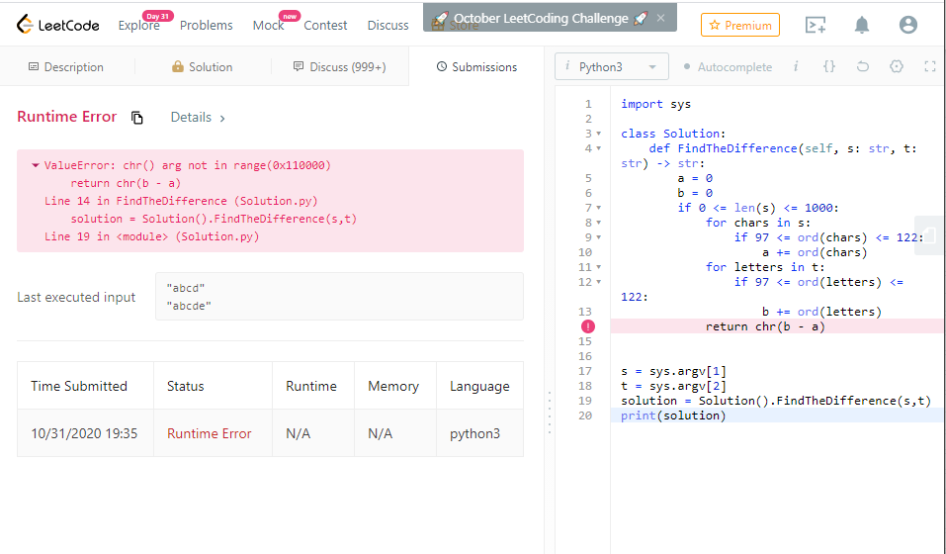Open editor settings gear icon

pos(897,66)
